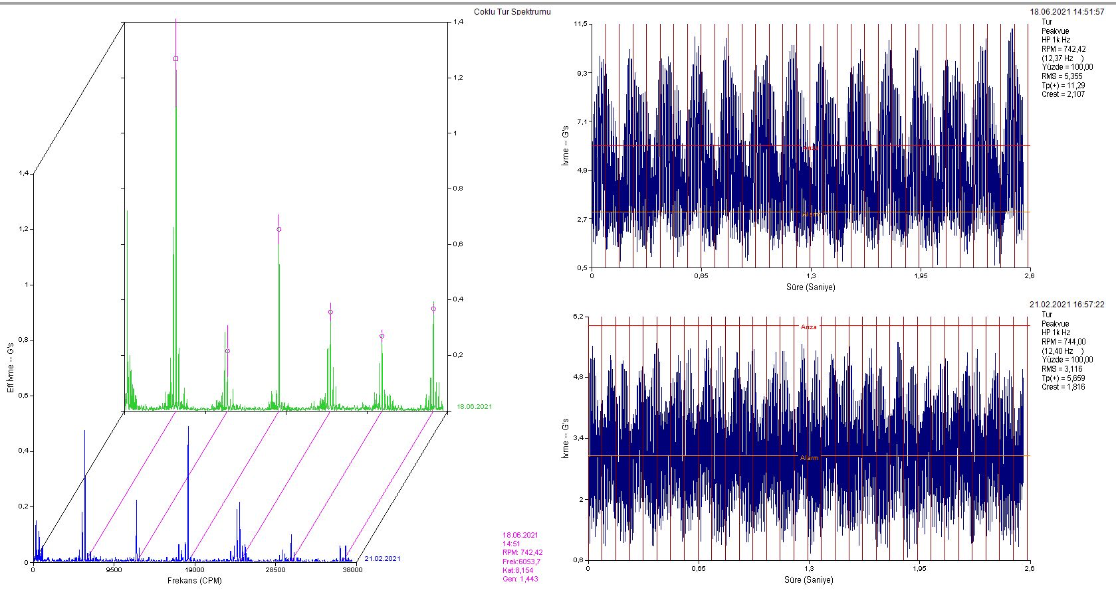Click the "6,2" amplitude tick of the 21.02.2021 waveform
The image size is (1116, 606).
coord(578,317)
